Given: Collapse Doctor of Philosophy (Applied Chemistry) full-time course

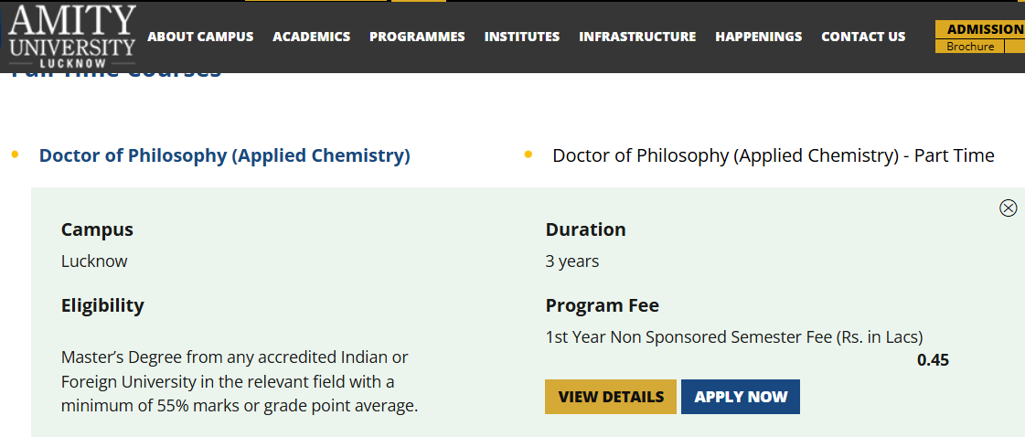Looking at the screenshot, I should [224, 155].
